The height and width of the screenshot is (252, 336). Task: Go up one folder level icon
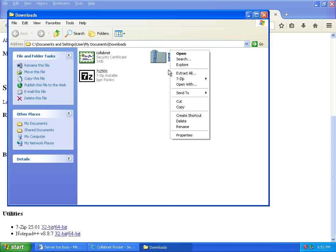pyautogui.click(x=57, y=33)
